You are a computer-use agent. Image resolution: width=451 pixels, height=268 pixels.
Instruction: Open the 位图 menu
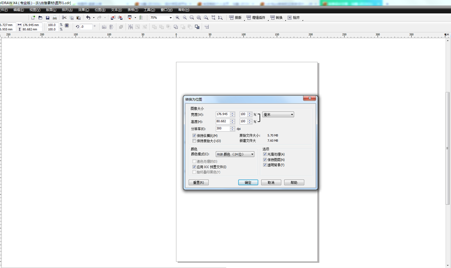(100, 10)
